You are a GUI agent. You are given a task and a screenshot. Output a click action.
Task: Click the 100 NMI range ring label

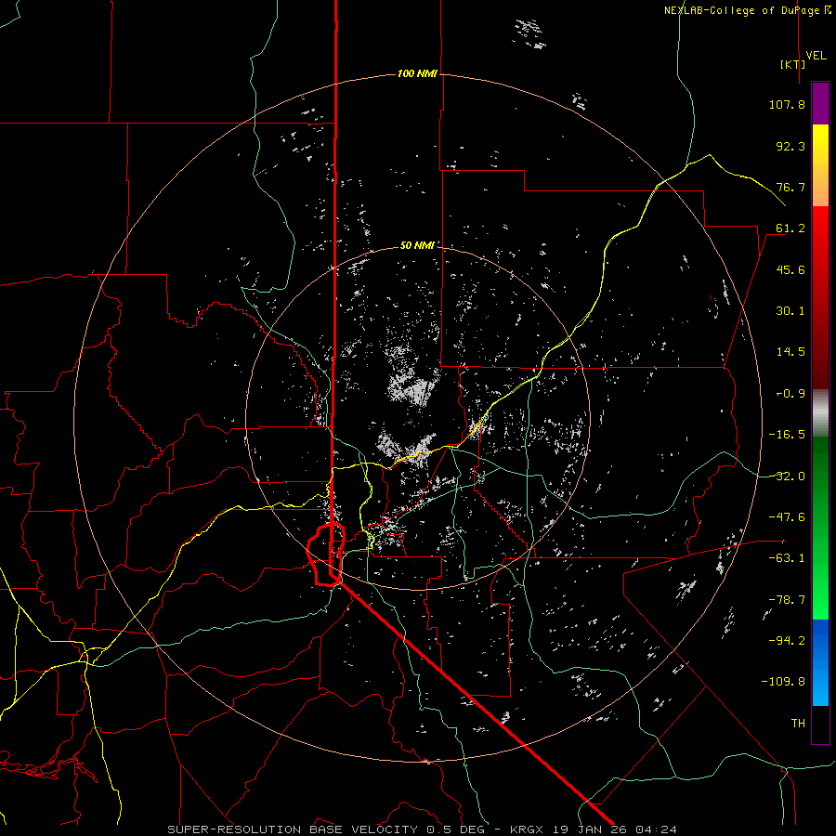click(417, 73)
